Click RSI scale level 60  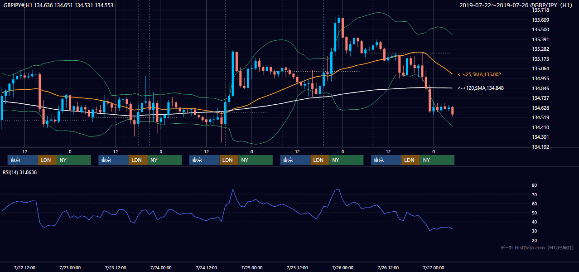(535, 204)
